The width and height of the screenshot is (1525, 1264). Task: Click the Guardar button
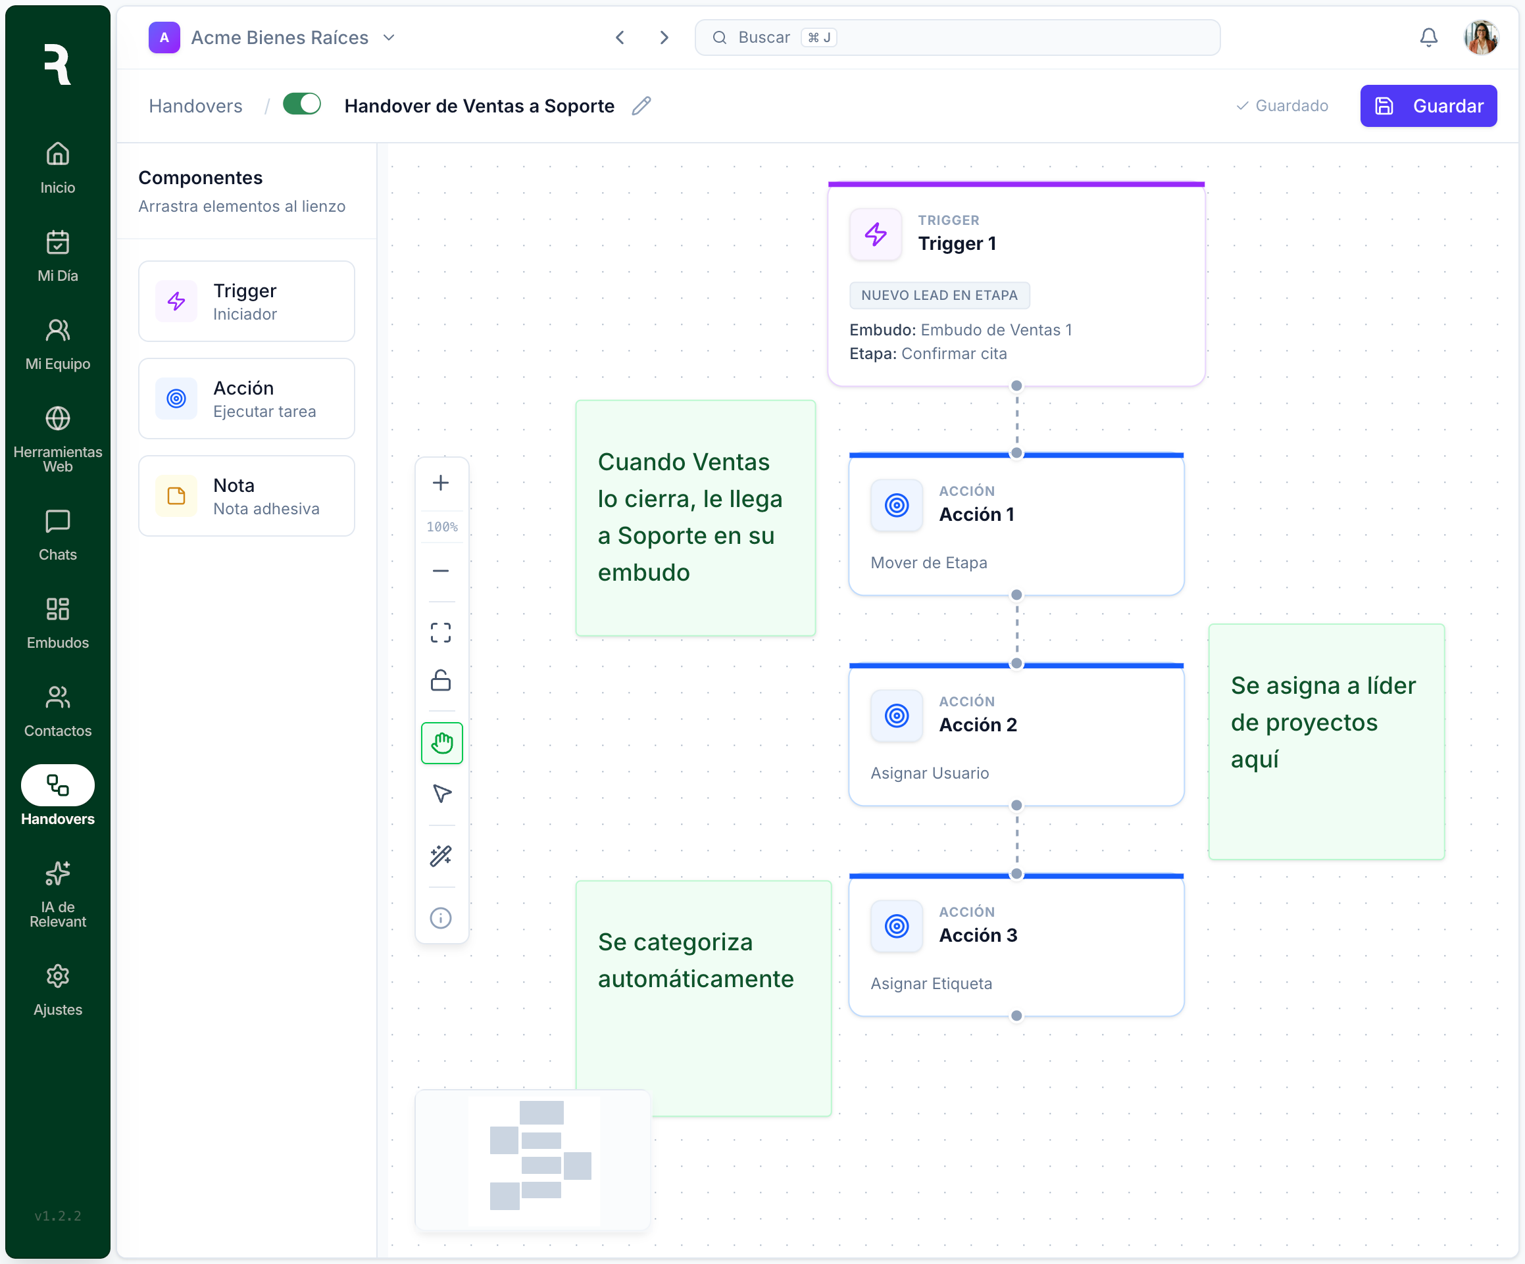[x=1428, y=106]
